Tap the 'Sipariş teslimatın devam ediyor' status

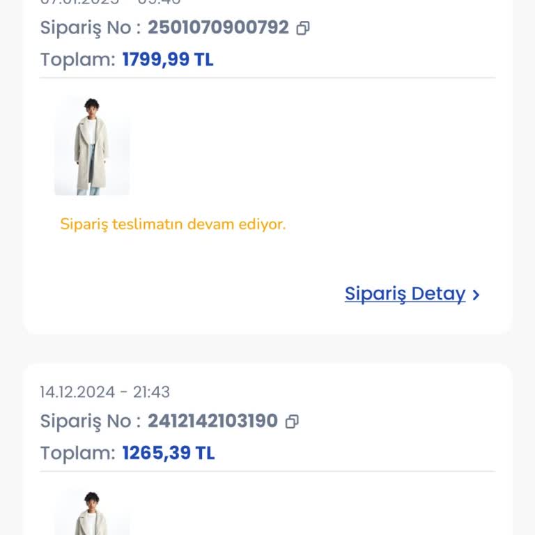coord(173,224)
